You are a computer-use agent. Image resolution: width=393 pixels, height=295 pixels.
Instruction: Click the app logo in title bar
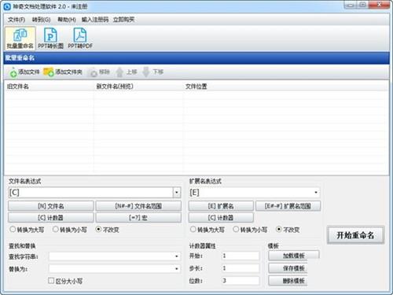click(7, 6)
